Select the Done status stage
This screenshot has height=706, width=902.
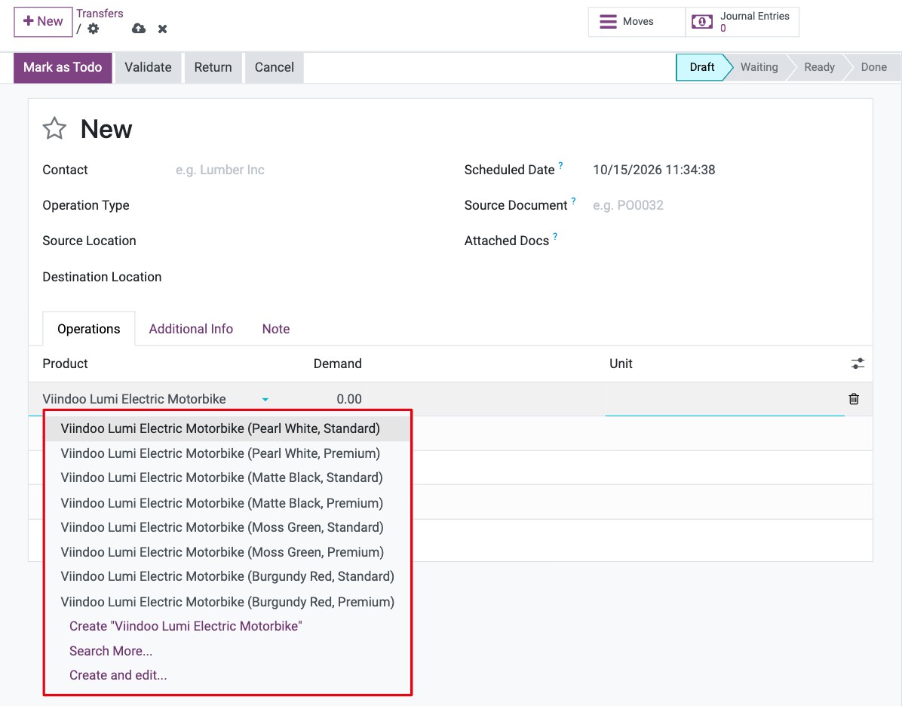point(874,67)
